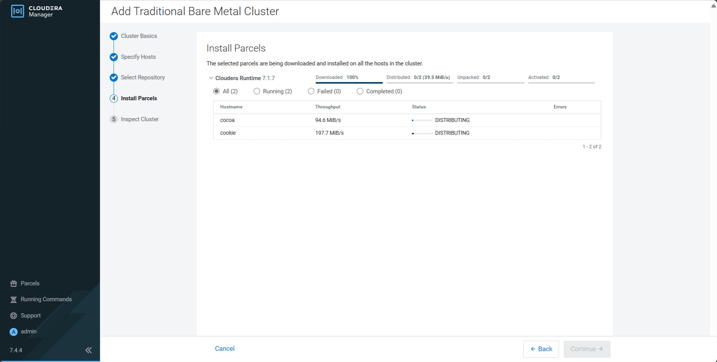Click the Status column header
The width and height of the screenshot is (717, 362).
coord(419,107)
